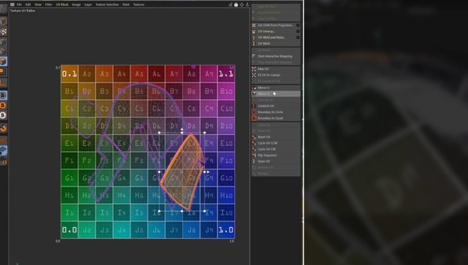Screen dimensions: 468x265
Task: Click the Boundary to Circle icon
Action: point(254,112)
